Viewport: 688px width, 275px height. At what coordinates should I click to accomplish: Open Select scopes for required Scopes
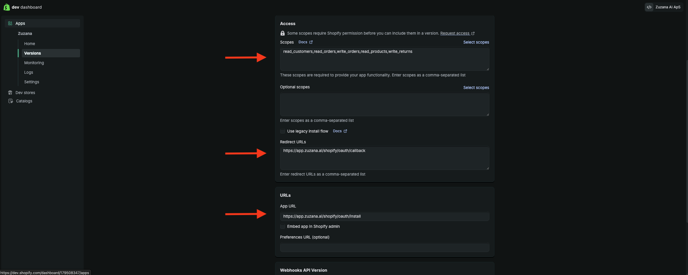coord(476,42)
